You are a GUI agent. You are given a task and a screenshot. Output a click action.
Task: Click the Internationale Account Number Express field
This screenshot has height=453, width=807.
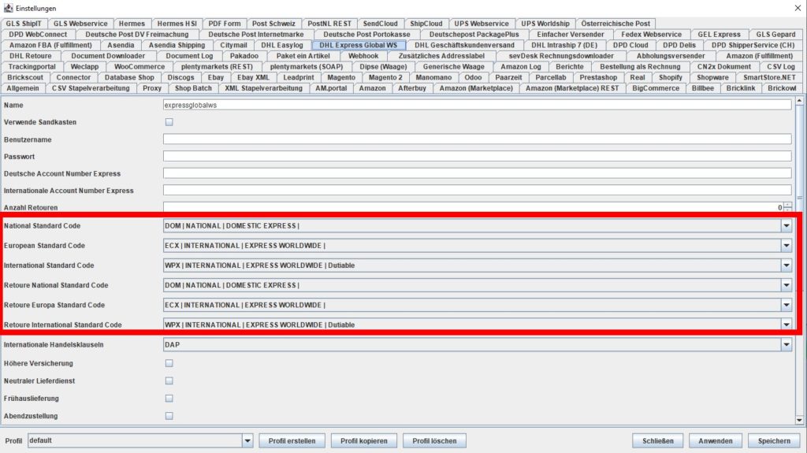click(x=477, y=191)
